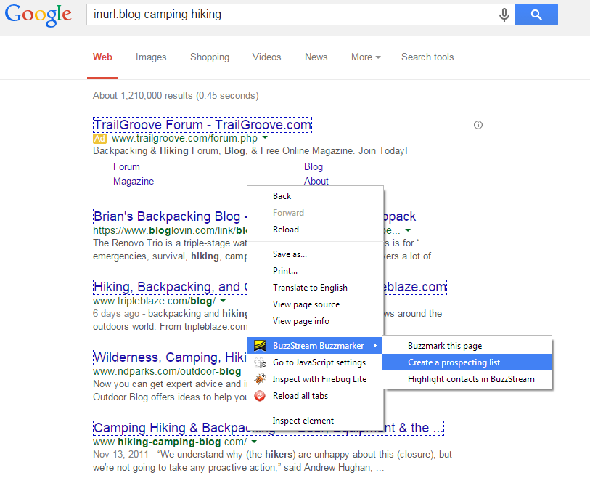Open Brian's Backpacking Blog result
The width and height of the screenshot is (590, 478).
click(170, 216)
